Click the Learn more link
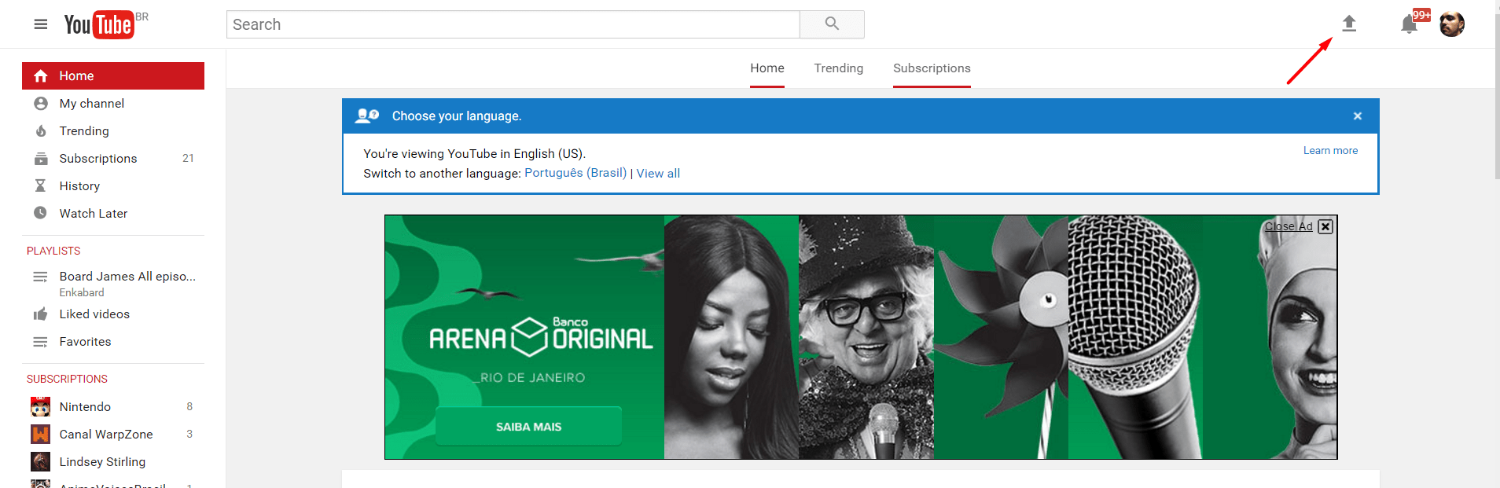The image size is (1500, 488). tap(1330, 151)
